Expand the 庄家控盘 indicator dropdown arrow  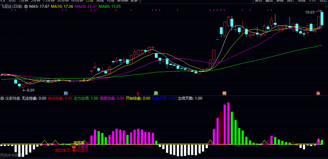(x=2, y=98)
